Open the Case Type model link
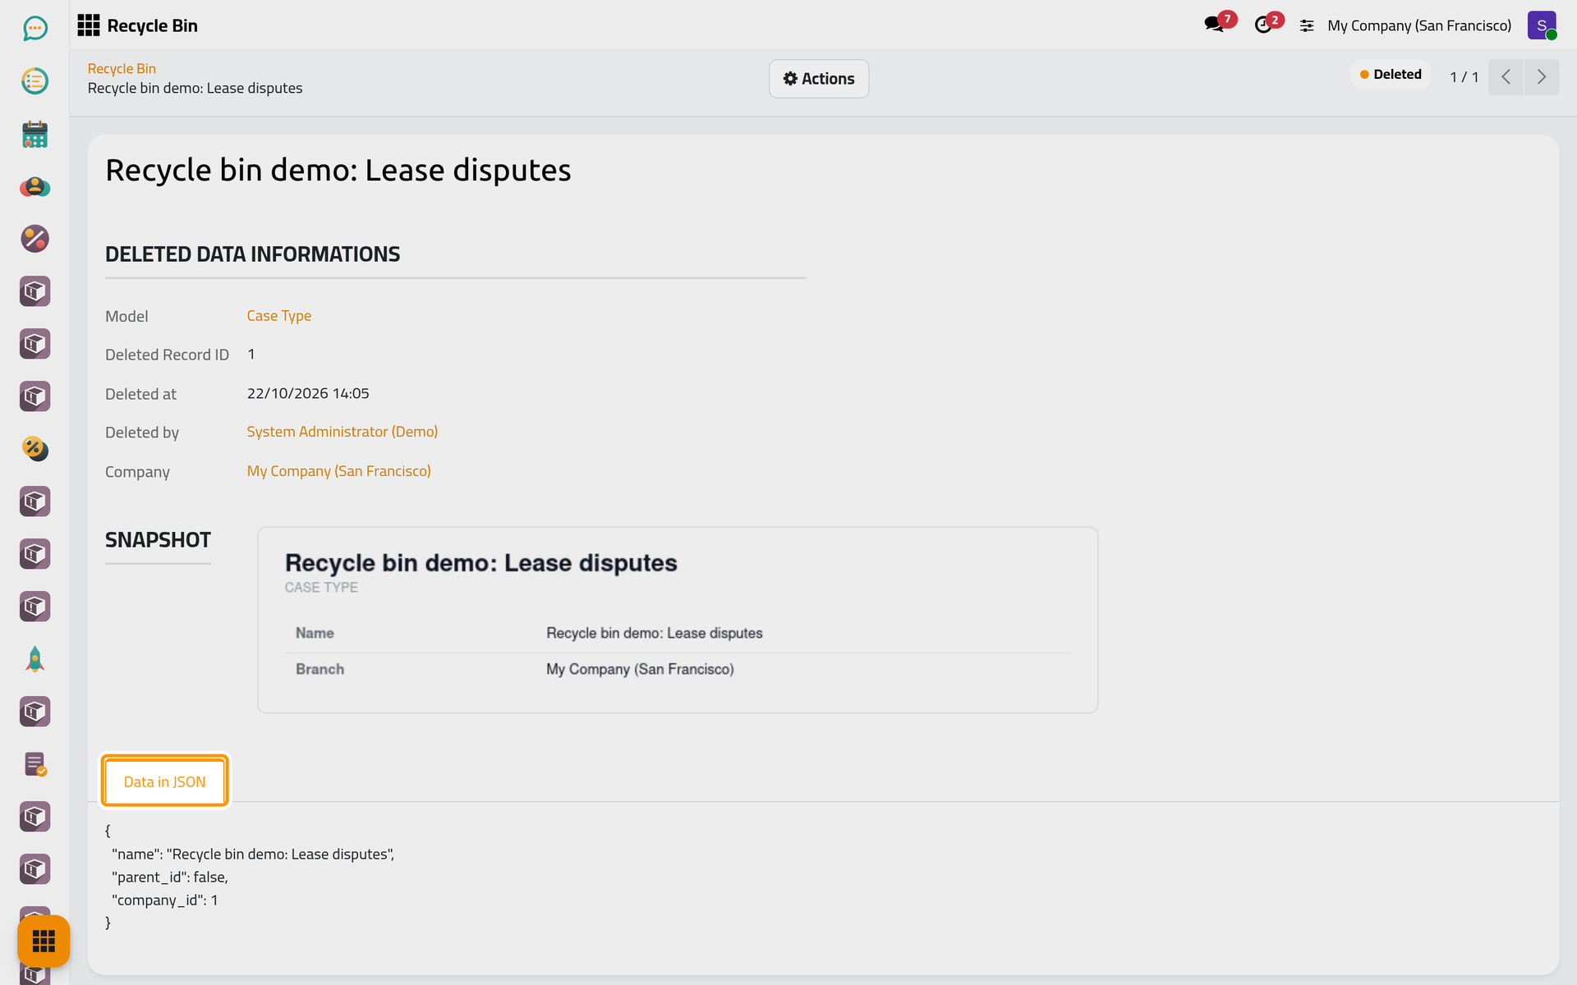The width and height of the screenshot is (1577, 985). point(279,316)
